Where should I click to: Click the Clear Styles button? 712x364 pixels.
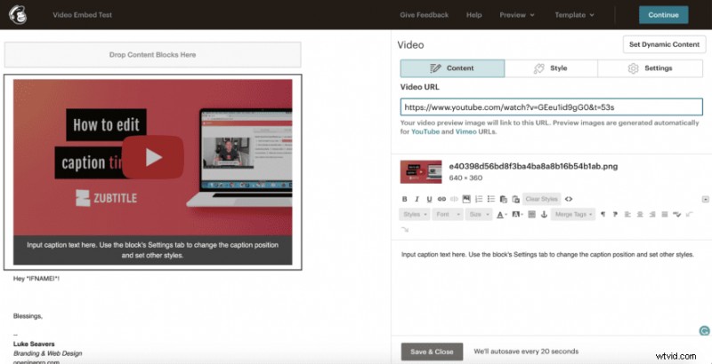542,199
